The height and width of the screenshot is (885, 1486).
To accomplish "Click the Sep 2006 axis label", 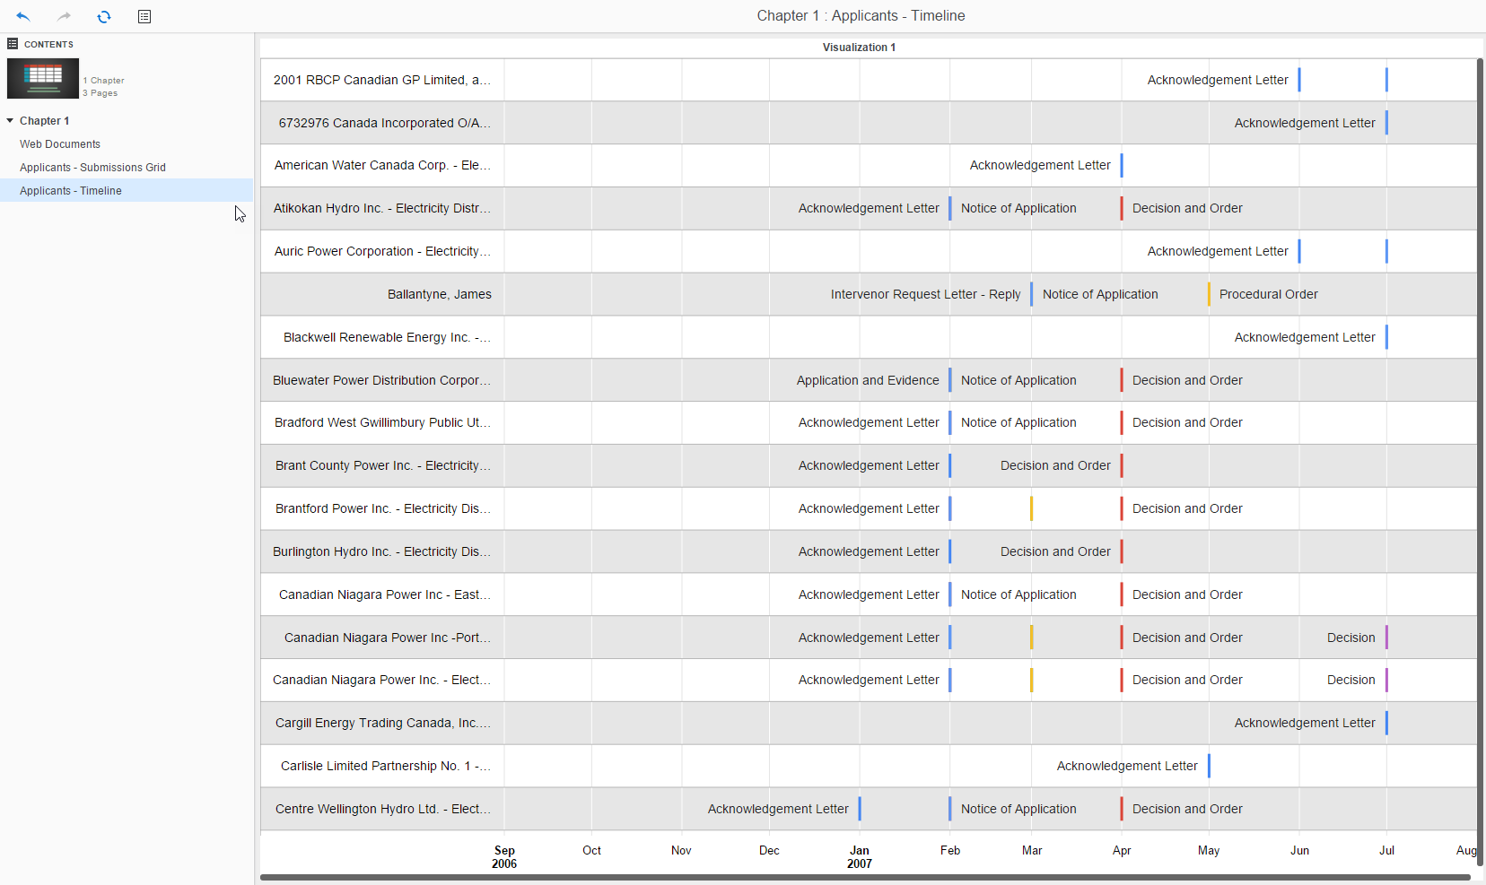I will click(504, 856).
